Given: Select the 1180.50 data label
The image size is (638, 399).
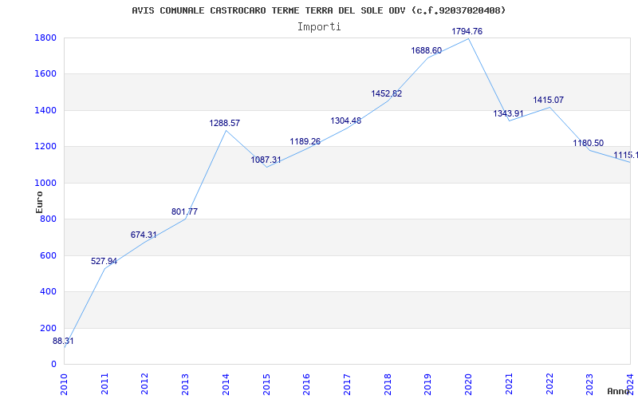Looking at the screenshot, I should coord(589,144).
